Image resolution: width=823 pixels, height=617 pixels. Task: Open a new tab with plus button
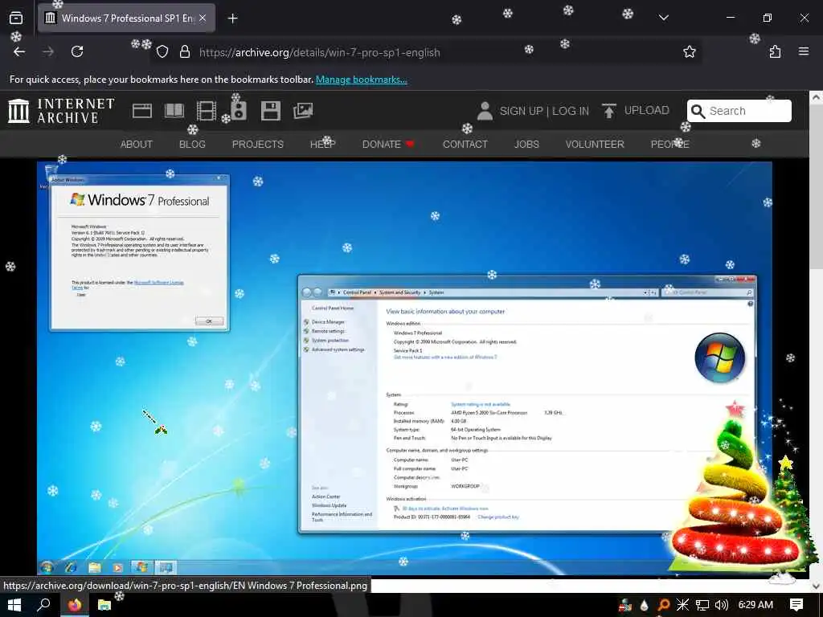tap(232, 18)
